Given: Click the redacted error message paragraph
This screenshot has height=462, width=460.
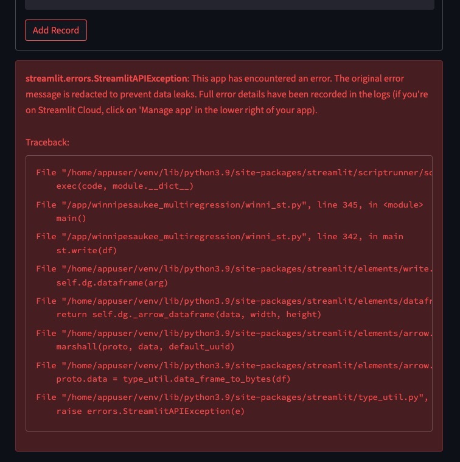Looking at the screenshot, I should coord(227,94).
